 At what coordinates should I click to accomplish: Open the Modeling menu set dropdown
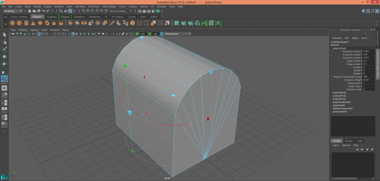click(x=13, y=11)
